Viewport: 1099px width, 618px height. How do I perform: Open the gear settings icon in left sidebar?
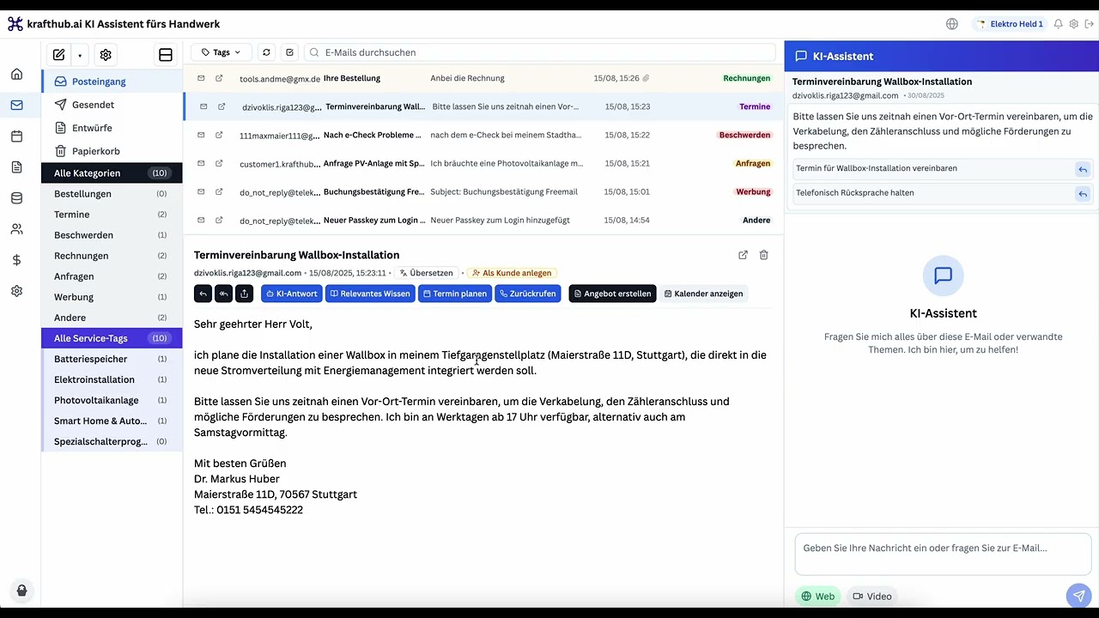(x=16, y=291)
